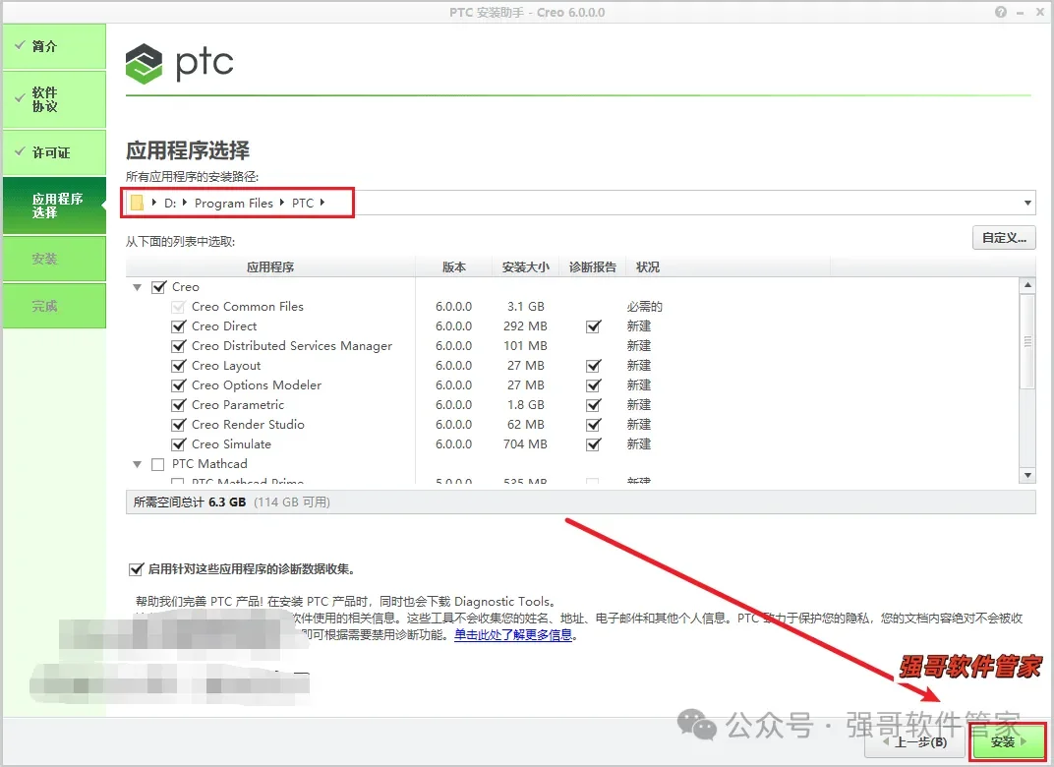This screenshot has height=767, width=1054.
Task: Select 应用程序选择 step in sidebar
Action: click(x=54, y=206)
